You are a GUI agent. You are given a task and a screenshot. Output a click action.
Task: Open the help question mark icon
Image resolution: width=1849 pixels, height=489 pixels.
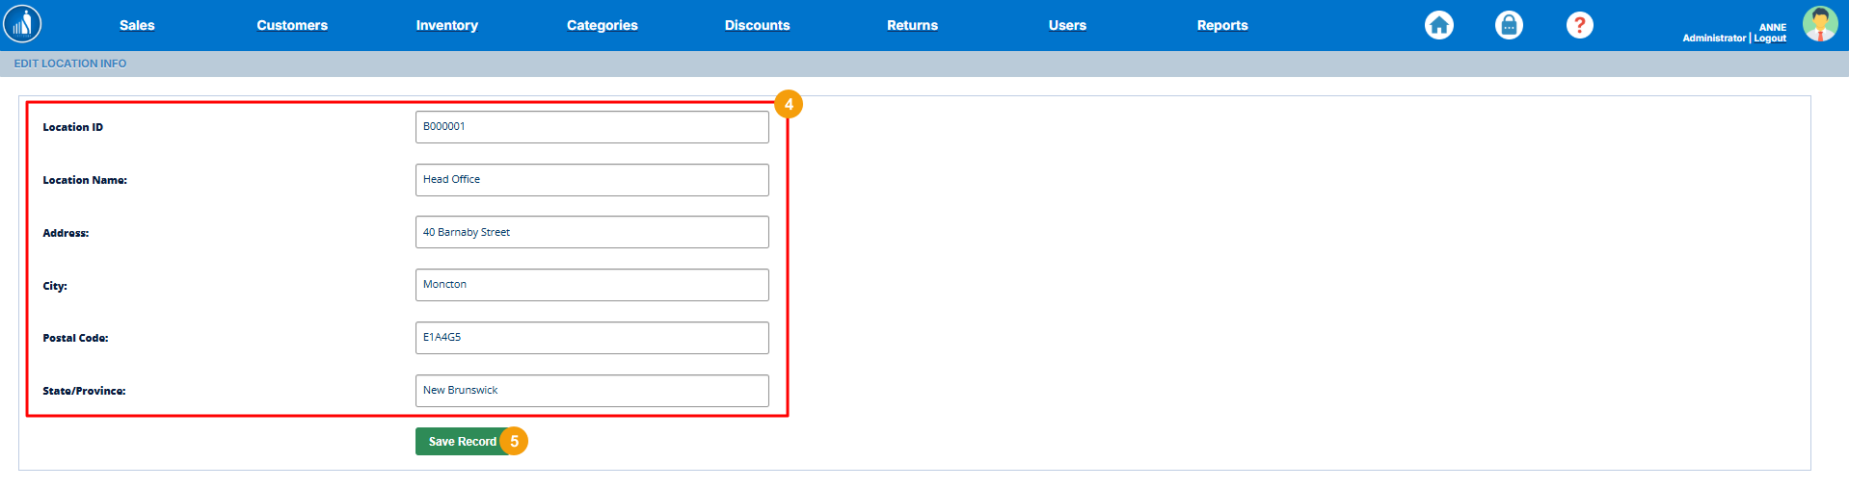tap(1579, 25)
